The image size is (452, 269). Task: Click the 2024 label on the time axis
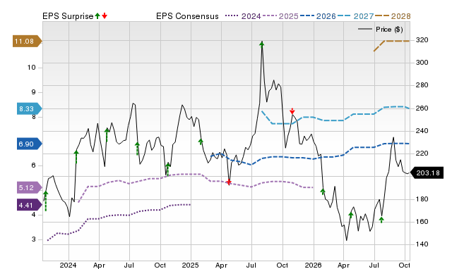click(x=69, y=265)
